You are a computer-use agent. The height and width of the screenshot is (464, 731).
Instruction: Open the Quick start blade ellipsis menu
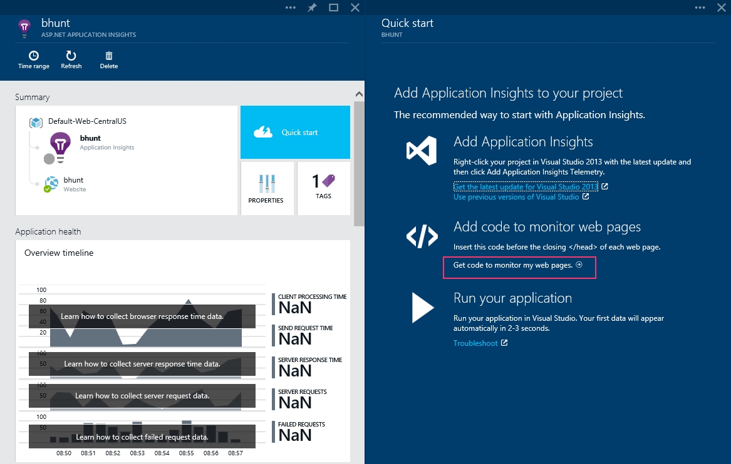tap(700, 8)
